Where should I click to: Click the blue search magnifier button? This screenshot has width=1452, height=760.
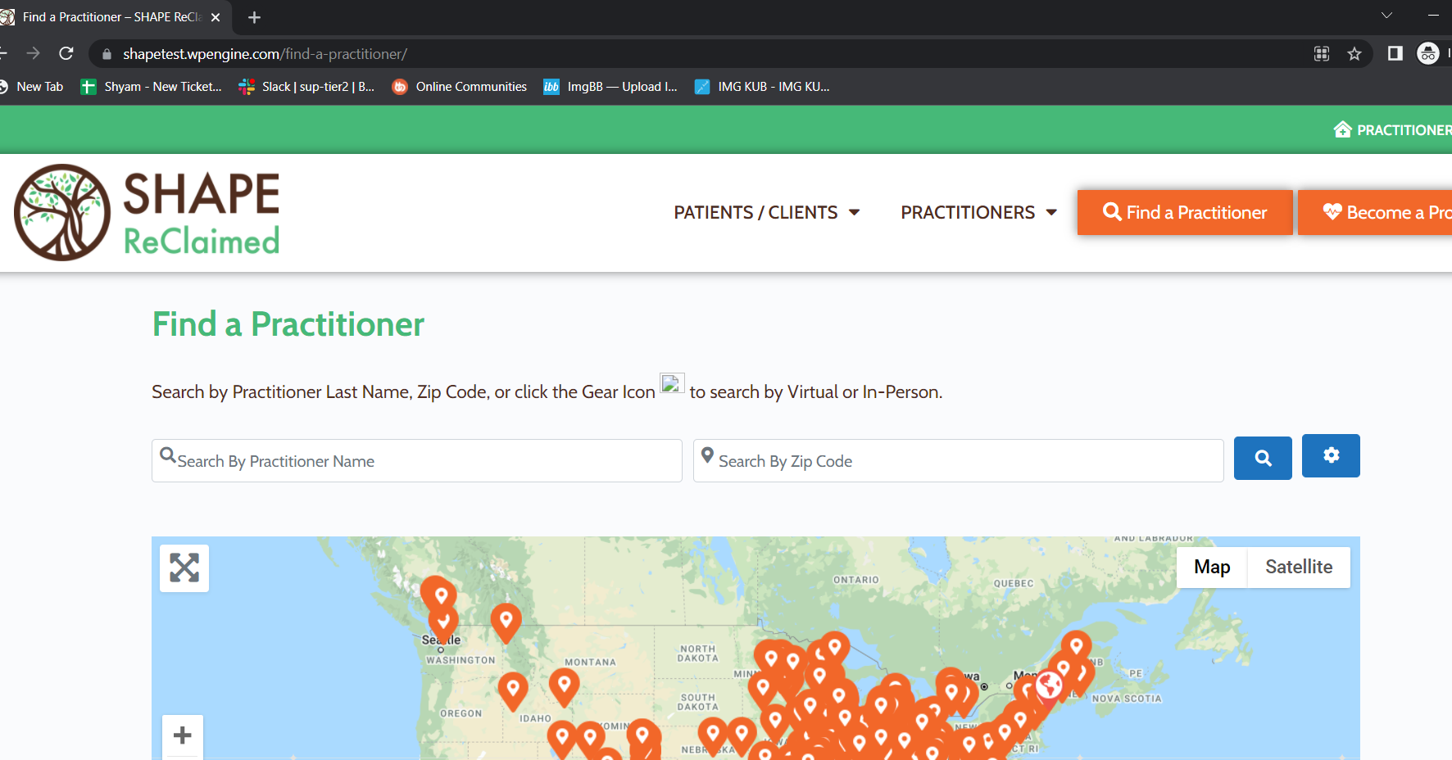click(1262, 459)
